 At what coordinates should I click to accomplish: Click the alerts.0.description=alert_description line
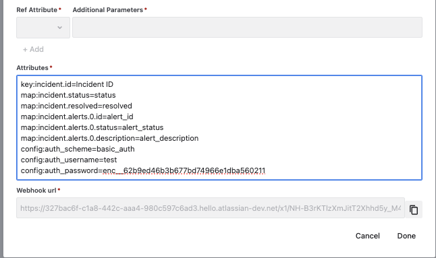[x=109, y=139]
